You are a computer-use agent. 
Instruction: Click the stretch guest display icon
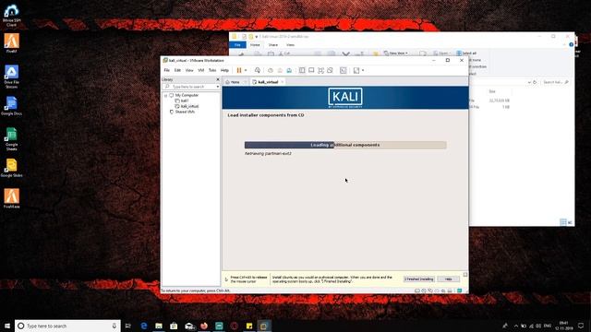356,70
